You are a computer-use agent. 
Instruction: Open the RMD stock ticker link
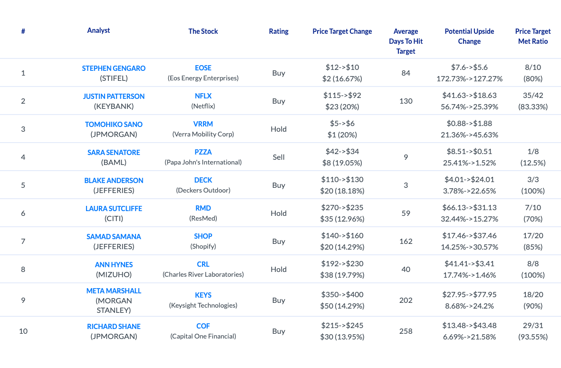point(203,208)
